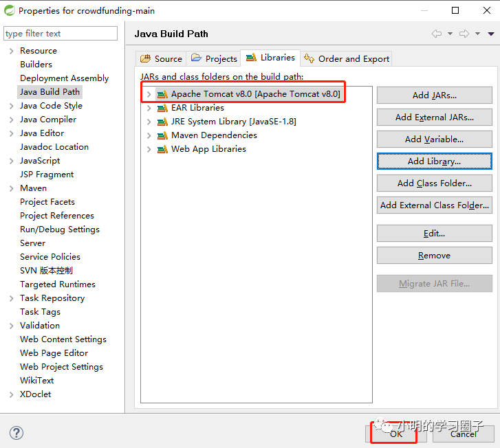The height and width of the screenshot is (448, 500).
Task: Maximize the Properties dialog window
Action: tap(455, 10)
